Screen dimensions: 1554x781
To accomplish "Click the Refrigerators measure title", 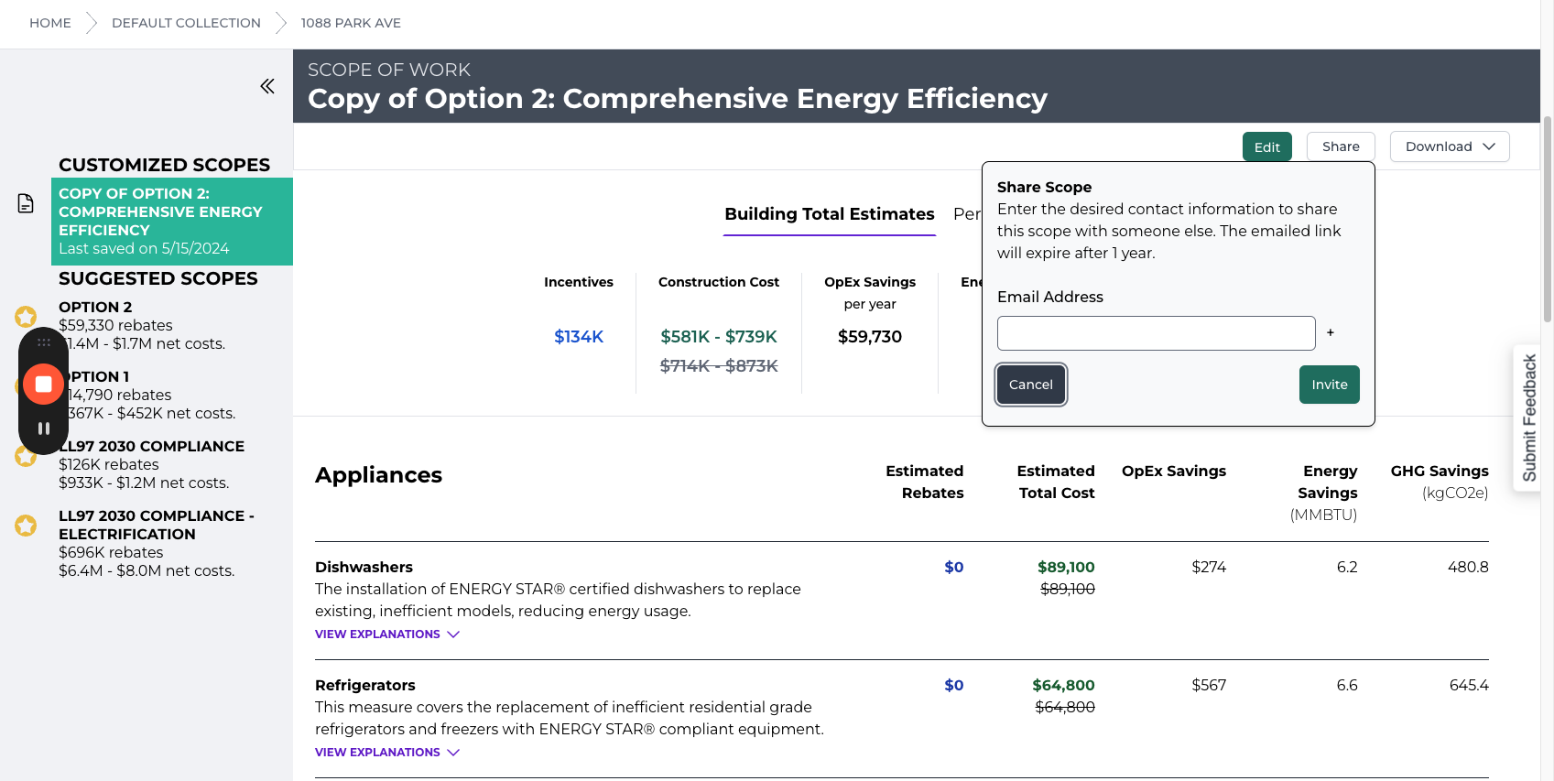I will click(x=365, y=686).
